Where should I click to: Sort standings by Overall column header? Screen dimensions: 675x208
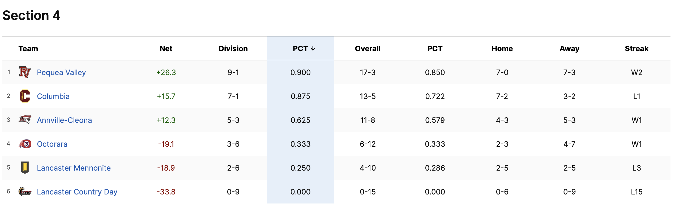pyautogui.click(x=368, y=49)
